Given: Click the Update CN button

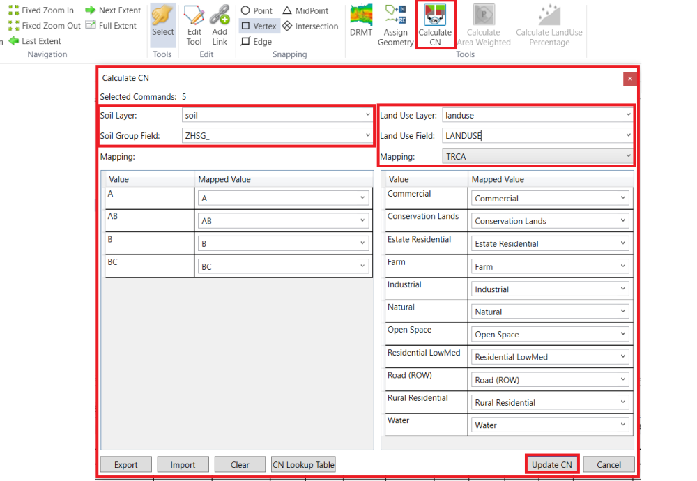Looking at the screenshot, I should 551,464.
